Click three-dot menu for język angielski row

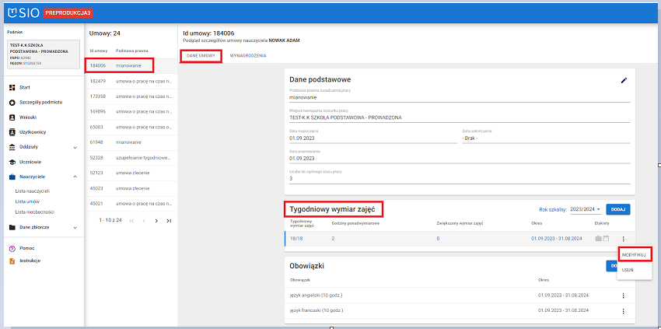(623, 296)
